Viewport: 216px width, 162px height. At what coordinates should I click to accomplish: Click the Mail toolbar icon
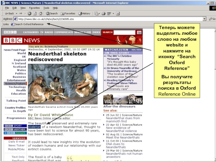96,13
